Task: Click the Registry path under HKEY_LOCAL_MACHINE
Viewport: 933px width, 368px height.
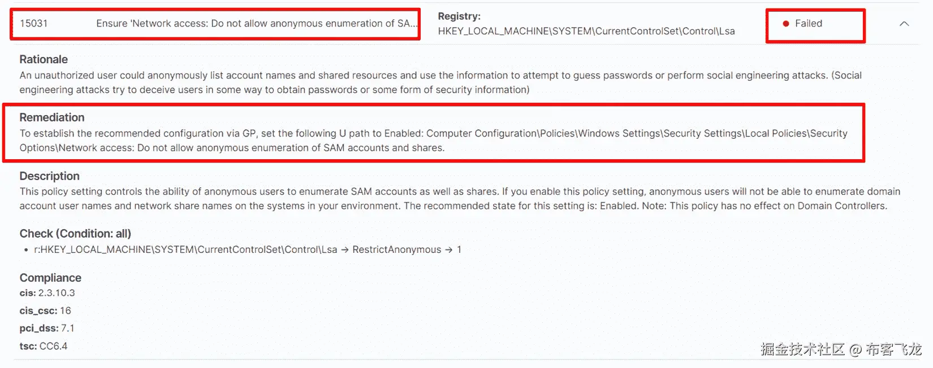Action: pos(587,31)
